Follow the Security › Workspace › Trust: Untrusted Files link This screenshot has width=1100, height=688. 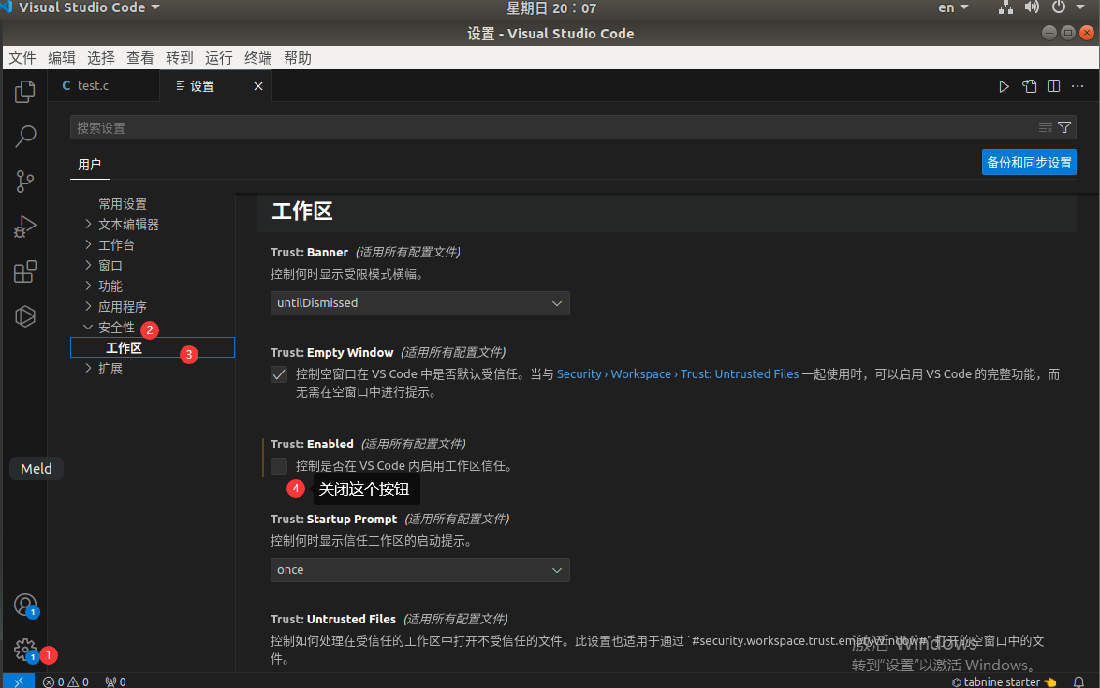click(678, 374)
